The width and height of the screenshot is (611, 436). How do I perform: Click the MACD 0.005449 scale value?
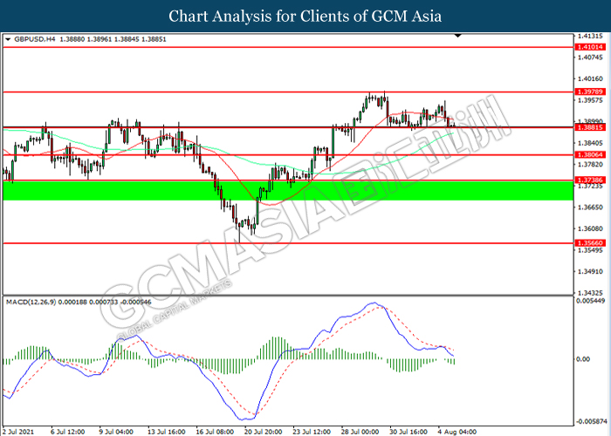(591, 301)
